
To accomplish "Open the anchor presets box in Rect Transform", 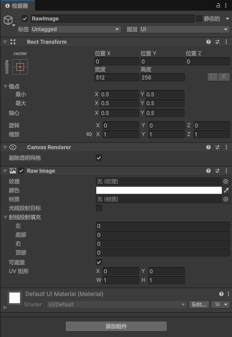I will coord(20,67).
